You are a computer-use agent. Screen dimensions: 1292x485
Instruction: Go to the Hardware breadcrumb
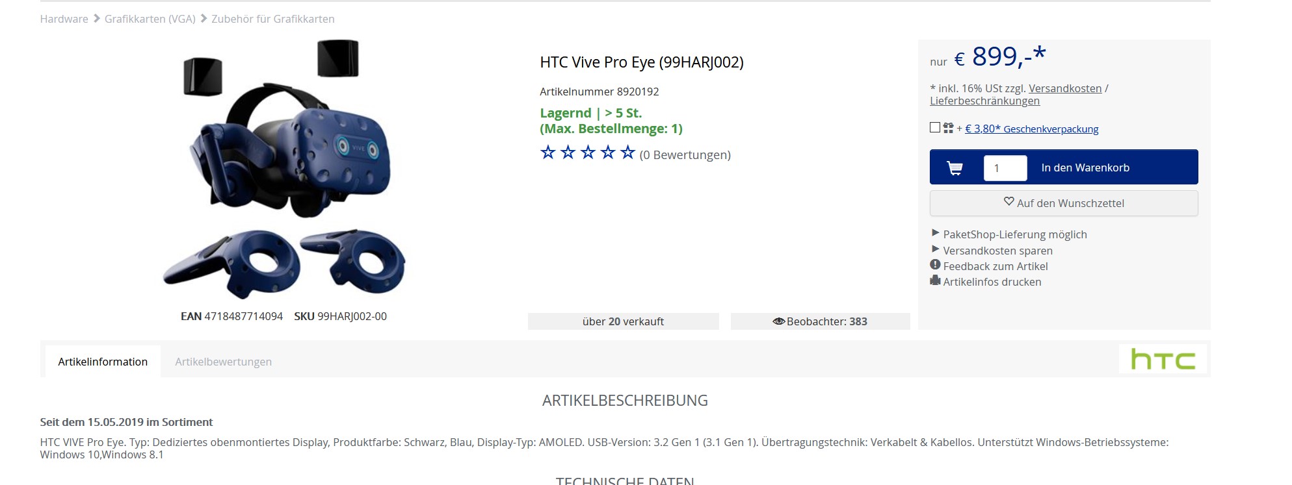(64, 19)
